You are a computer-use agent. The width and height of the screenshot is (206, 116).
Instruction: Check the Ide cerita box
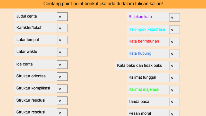pos(62,64)
